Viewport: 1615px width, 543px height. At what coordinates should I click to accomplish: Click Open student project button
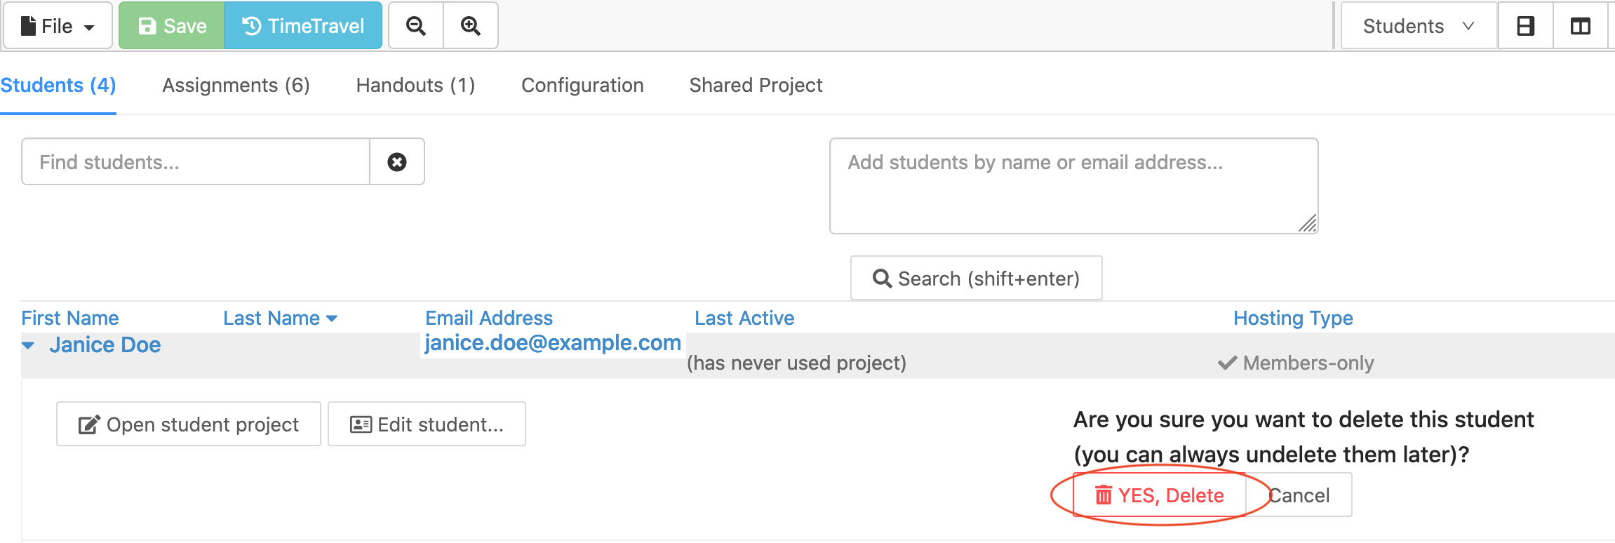tap(189, 424)
